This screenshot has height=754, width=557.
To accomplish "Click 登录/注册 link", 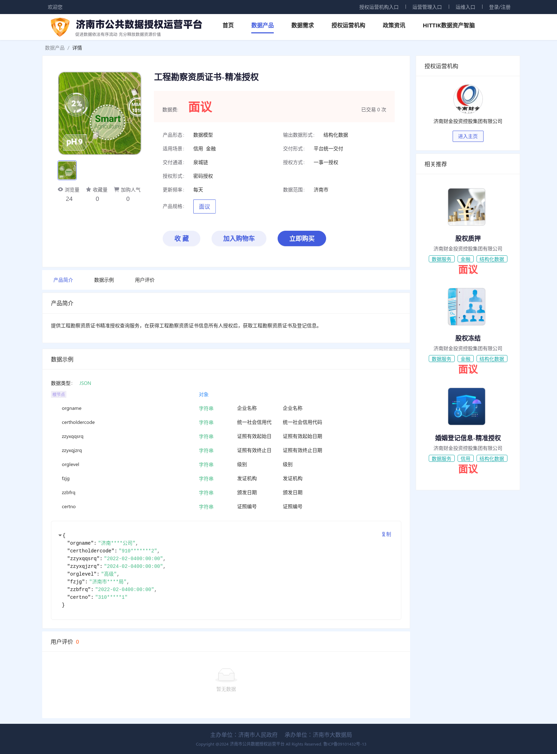I will pyautogui.click(x=500, y=7).
